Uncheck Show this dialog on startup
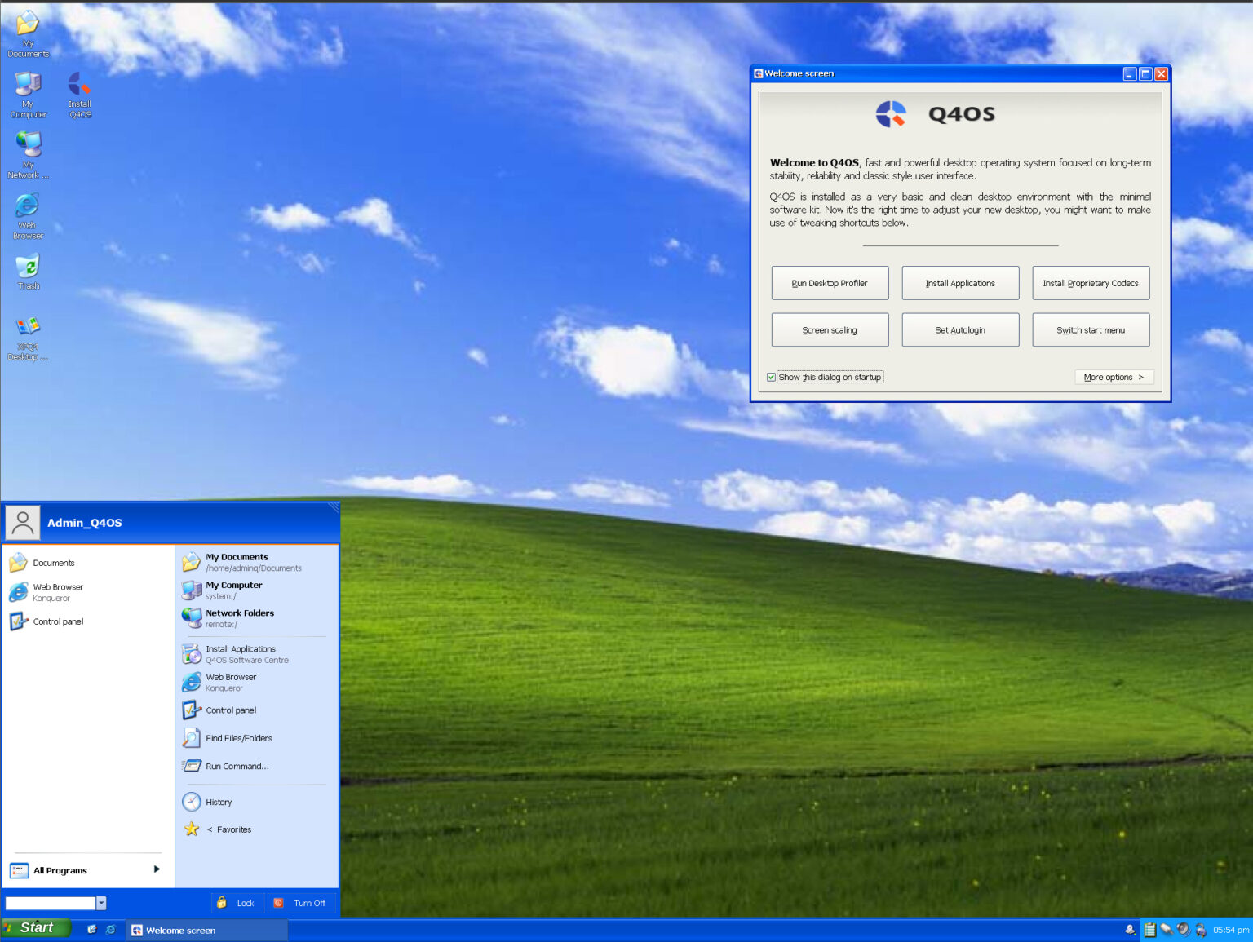 point(771,377)
